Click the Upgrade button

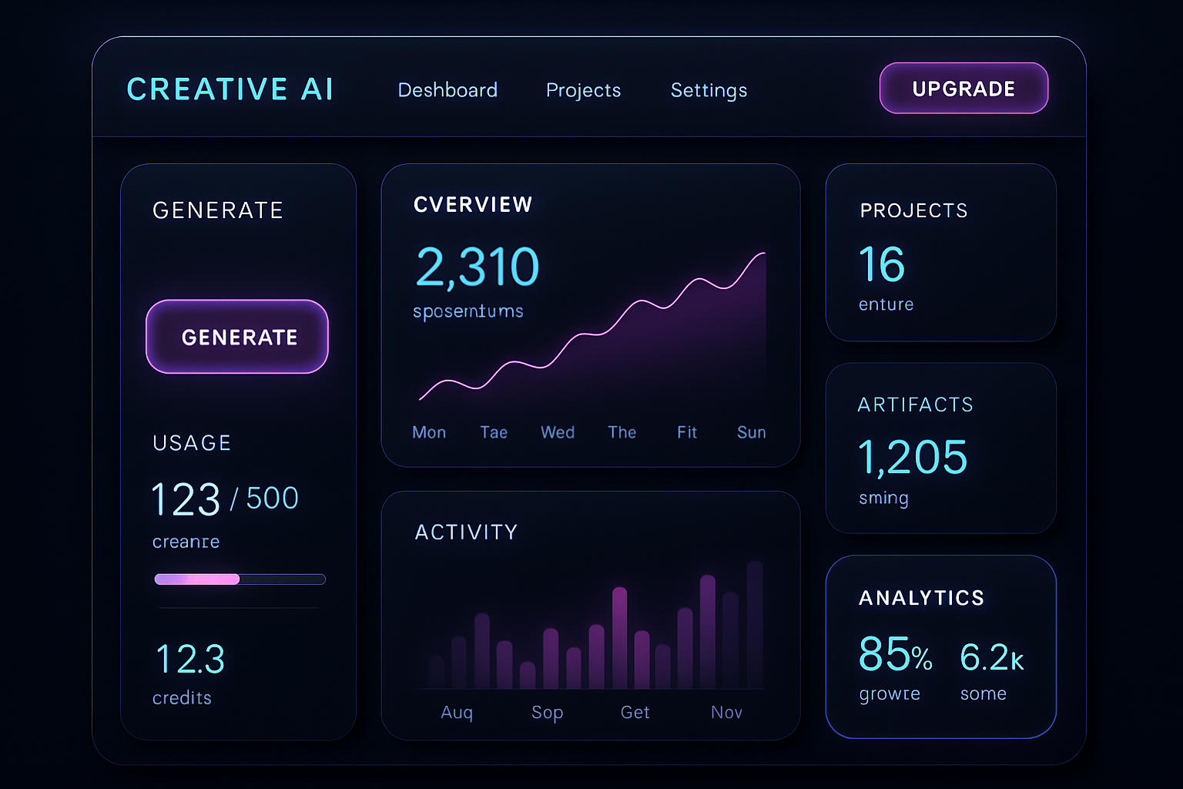(963, 88)
